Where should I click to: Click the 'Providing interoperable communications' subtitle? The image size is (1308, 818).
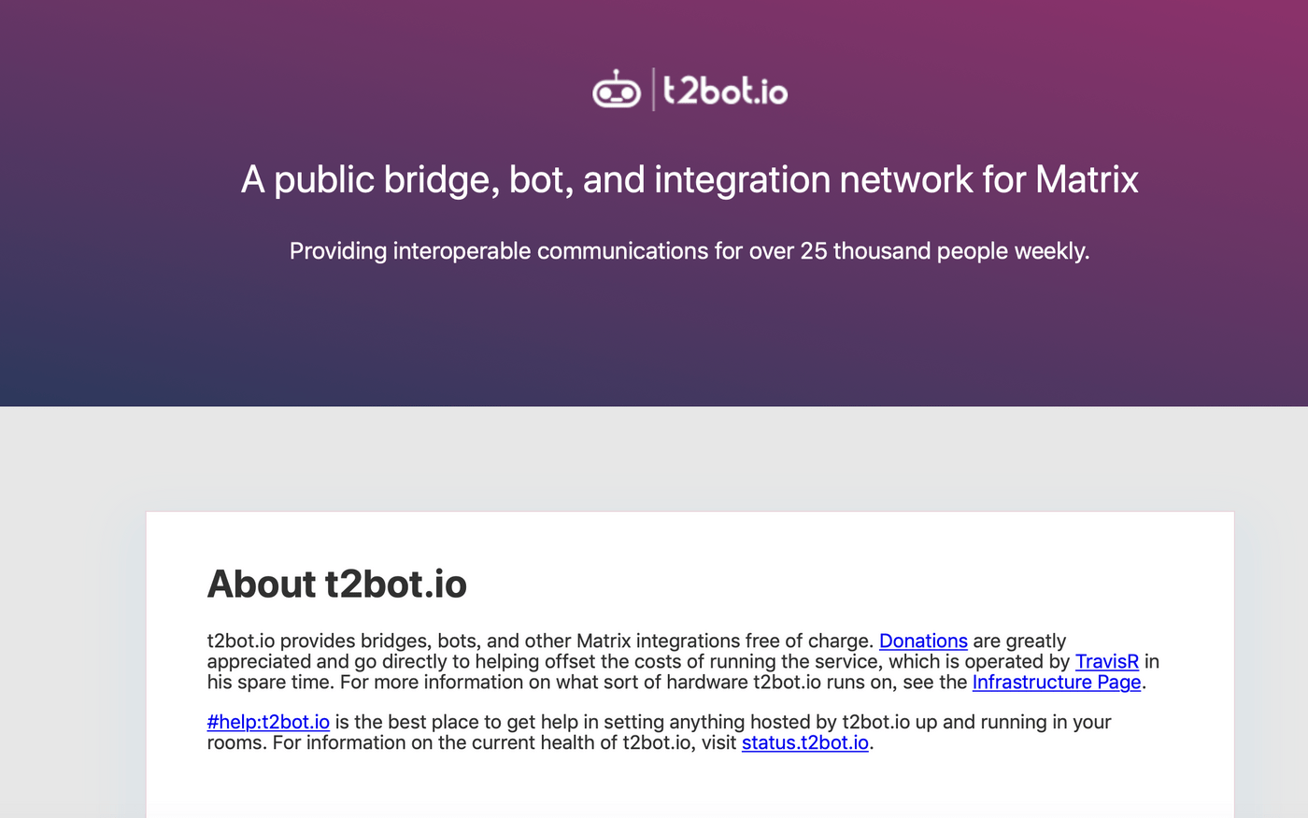[690, 251]
